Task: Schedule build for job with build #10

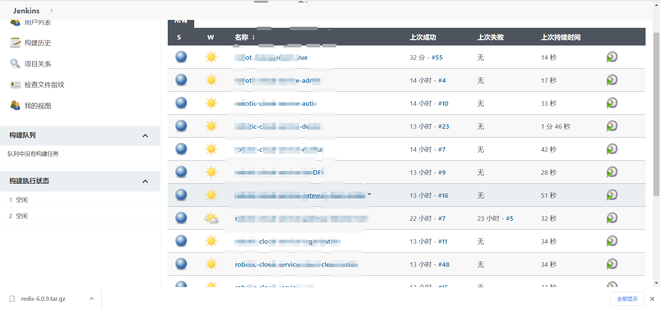Action: click(612, 103)
